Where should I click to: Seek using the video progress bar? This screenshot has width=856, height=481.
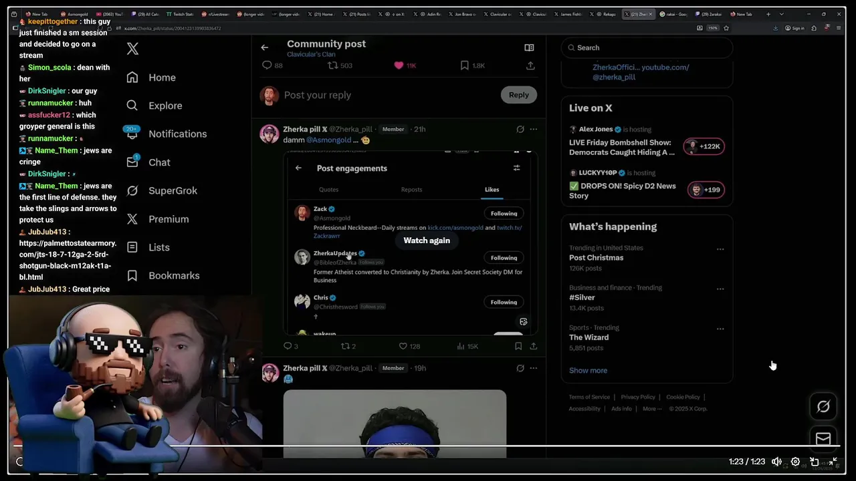tap(428, 446)
